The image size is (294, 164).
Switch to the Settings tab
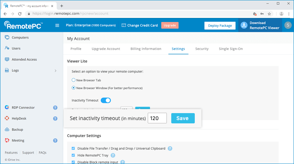click(x=178, y=49)
